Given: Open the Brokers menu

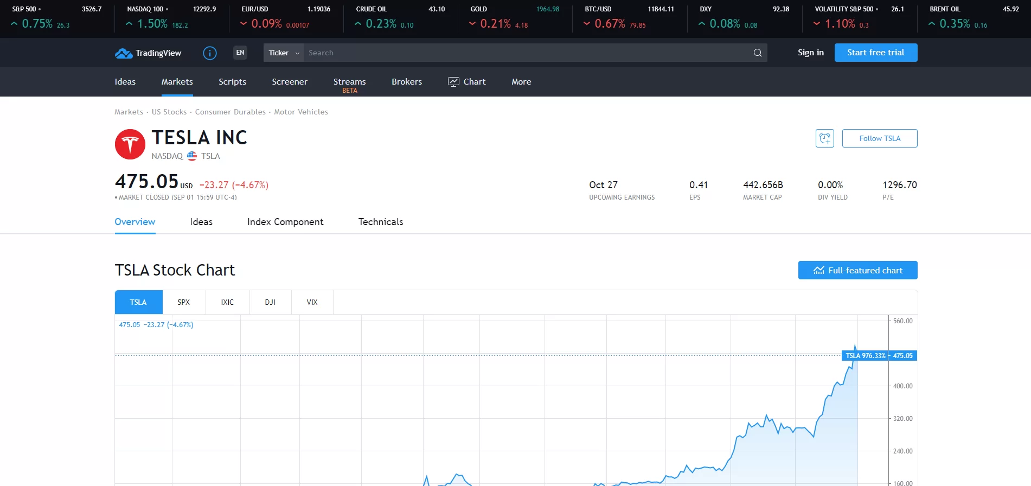Looking at the screenshot, I should [x=407, y=82].
